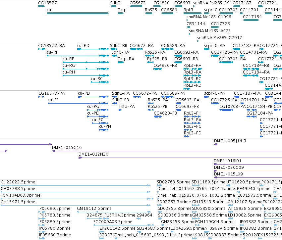Select the Tctp-PA protein label

click(x=127, y=107)
